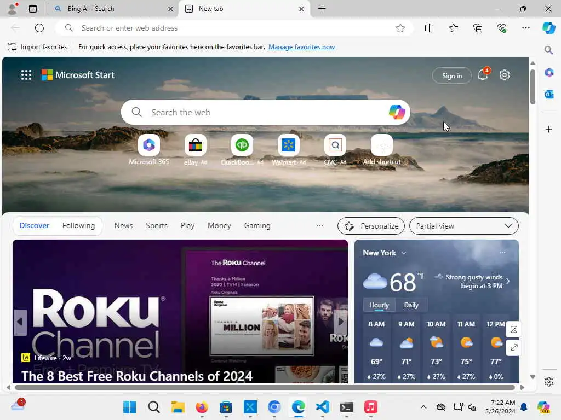Screen dimensions: 561x420
Task: Select the Following feed tab
Action: [x=79, y=225]
